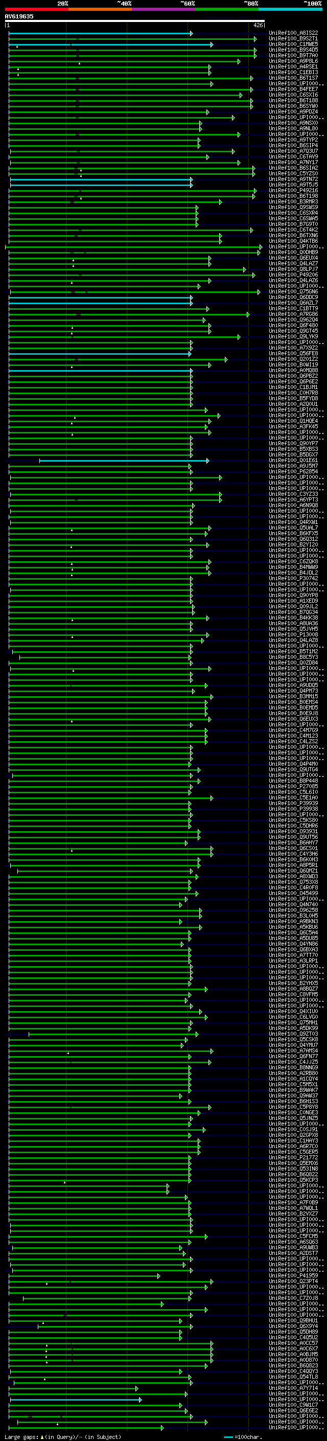Click the UniRef100_Q9SWS9 entry

point(293,207)
